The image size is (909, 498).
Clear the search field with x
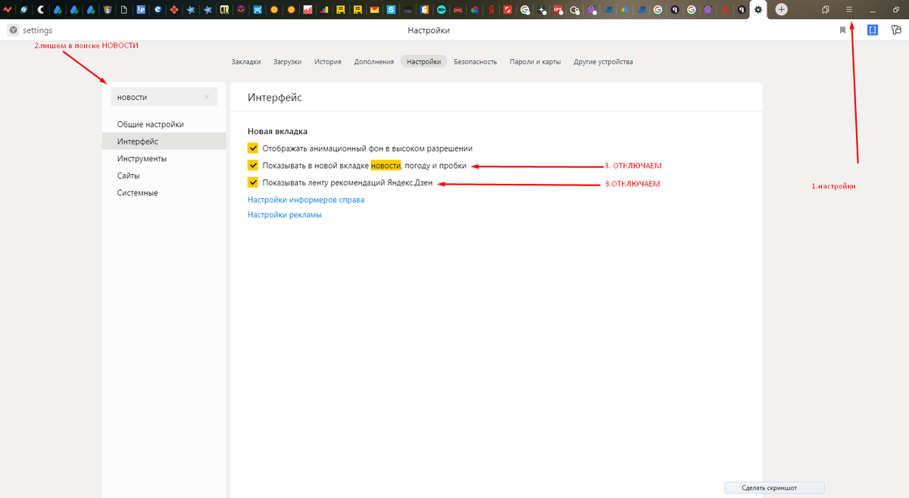(x=207, y=97)
